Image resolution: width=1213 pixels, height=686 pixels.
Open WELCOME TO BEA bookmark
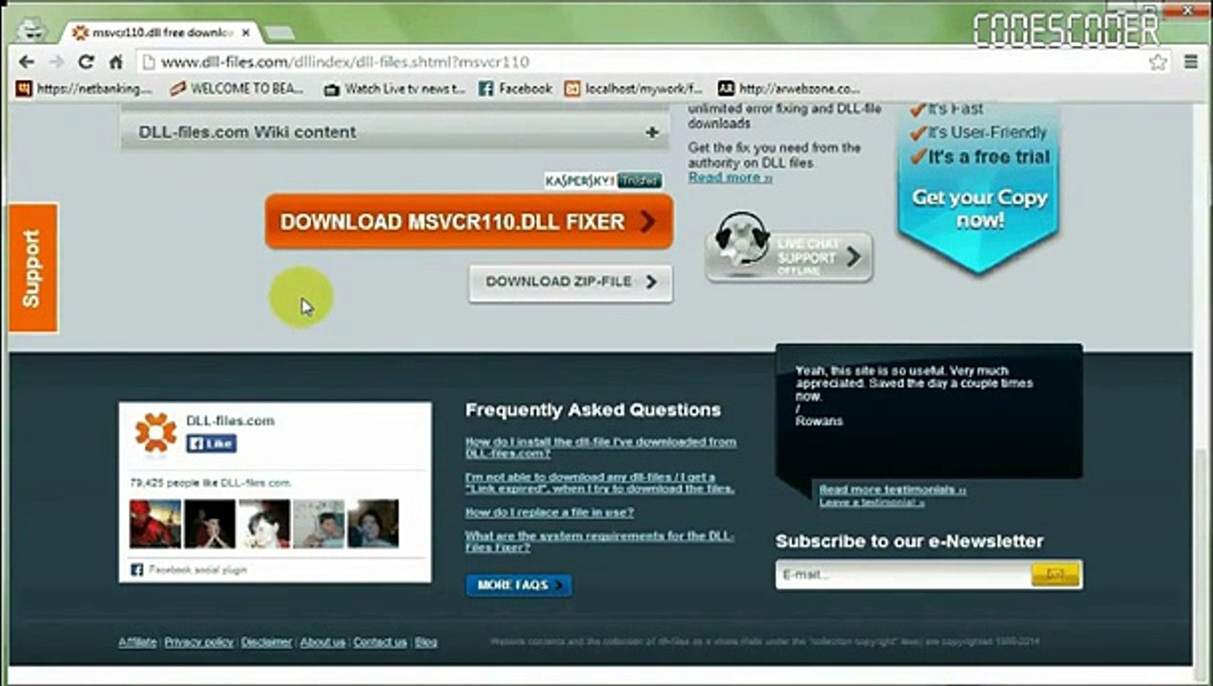237,89
